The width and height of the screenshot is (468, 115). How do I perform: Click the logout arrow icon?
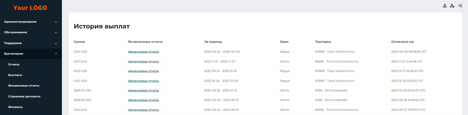[x=460, y=6]
